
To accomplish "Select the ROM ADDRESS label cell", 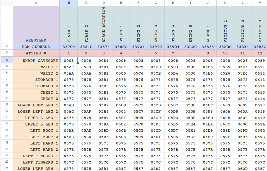I will (x=36, y=47).
